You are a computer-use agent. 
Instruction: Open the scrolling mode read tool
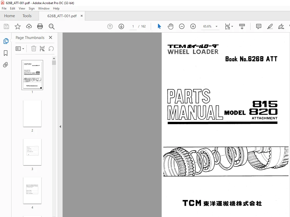point(242,26)
